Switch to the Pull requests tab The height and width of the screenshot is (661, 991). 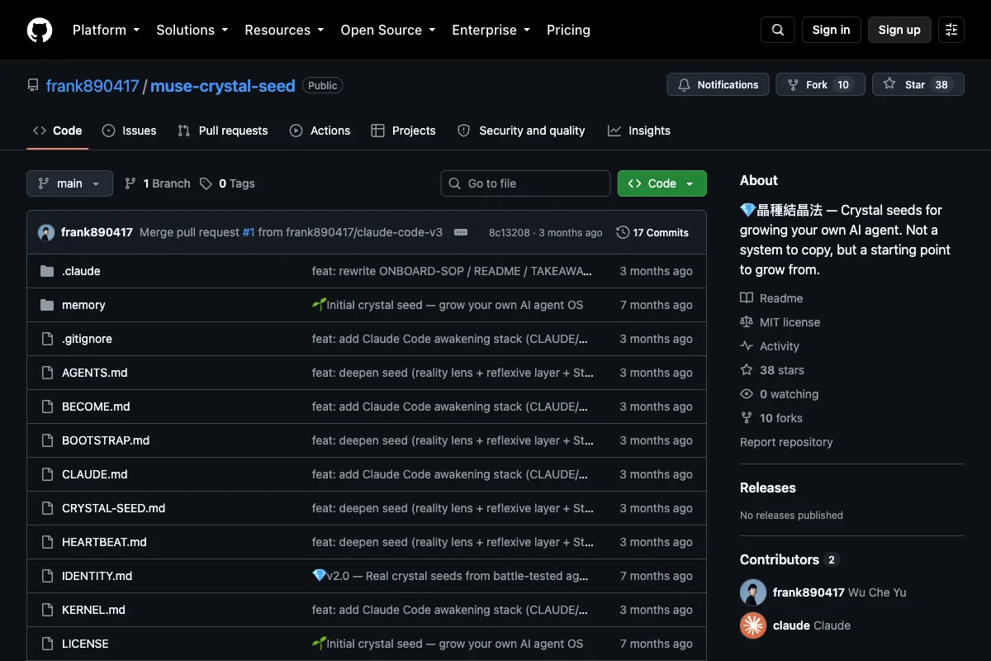[223, 131]
